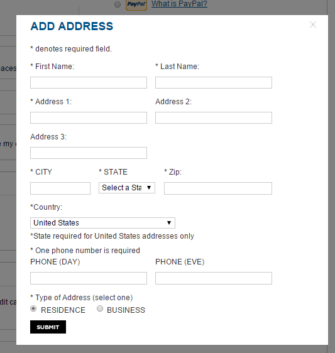The width and height of the screenshot is (335, 353).
Task: Choose BUSINESS address type
Action: pyautogui.click(x=100, y=308)
